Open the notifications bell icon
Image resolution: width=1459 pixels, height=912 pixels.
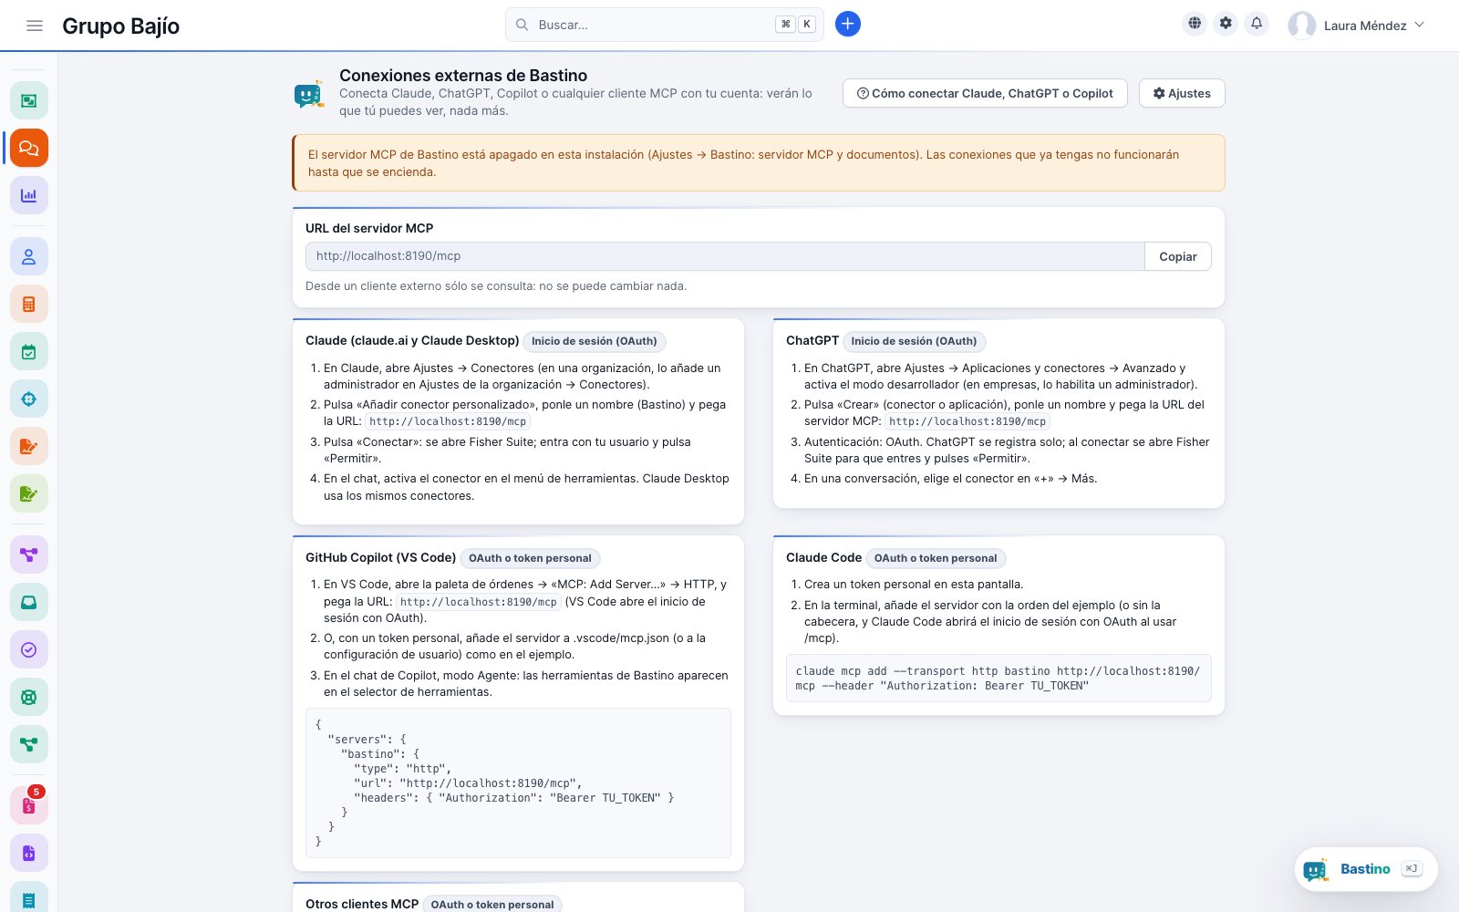coord(1257,24)
